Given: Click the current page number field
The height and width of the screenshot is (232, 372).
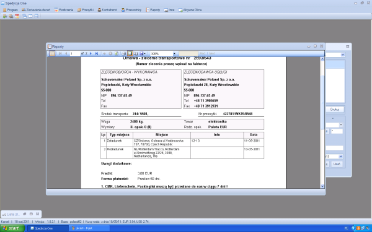Looking at the screenshot, I should pos(75,53).
